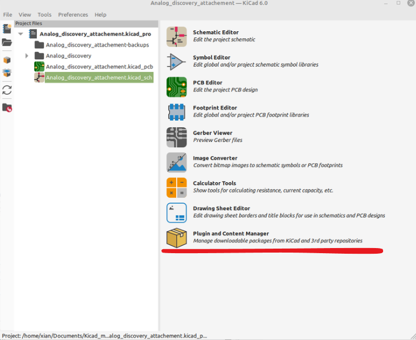Screen dimensions: 416x340
Task: Click 'Preview Gerber files' description
Action: click(x=218, y=140)
